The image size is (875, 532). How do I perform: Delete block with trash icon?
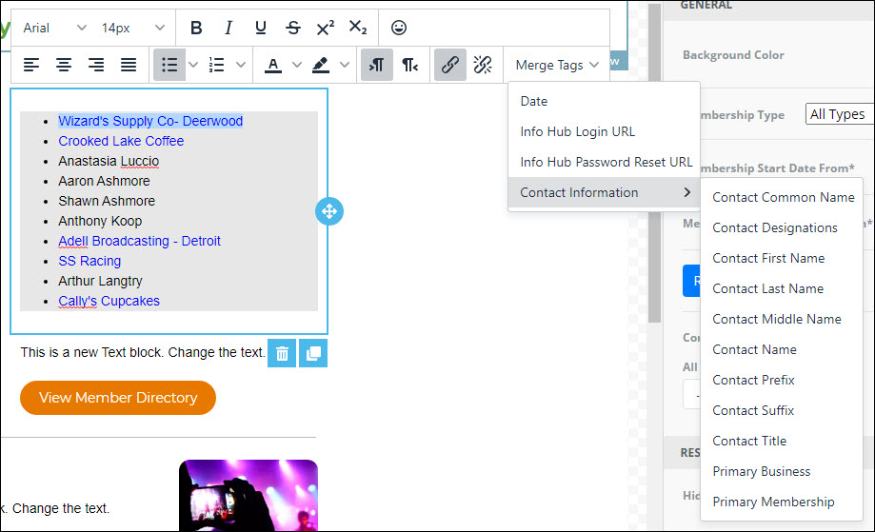point(282,353)
